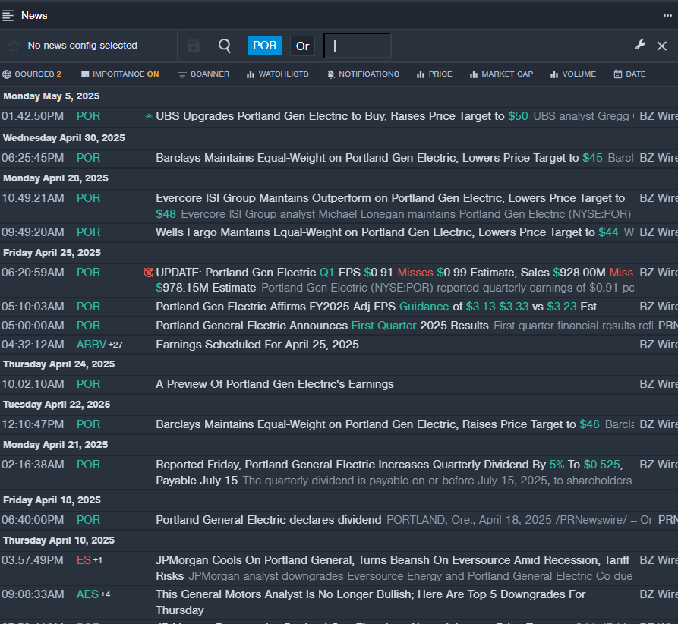The height and width of the screenshot is (624, 678).
Task: Toggle the Notifications filter
Action: click(363, 74)
